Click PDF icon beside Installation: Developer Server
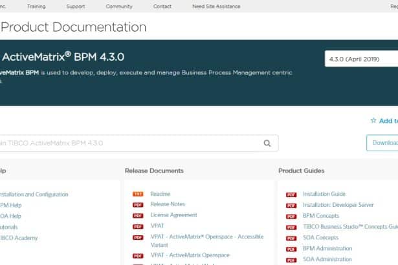Viewport: 398px width, 265px height. coord(291,206)
